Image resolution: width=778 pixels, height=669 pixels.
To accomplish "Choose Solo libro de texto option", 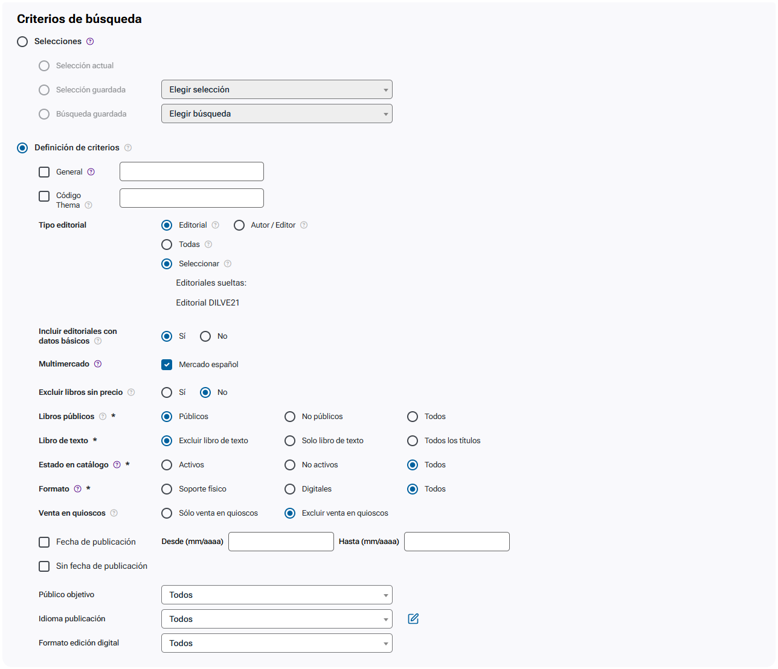I will (x=290, y=441).
